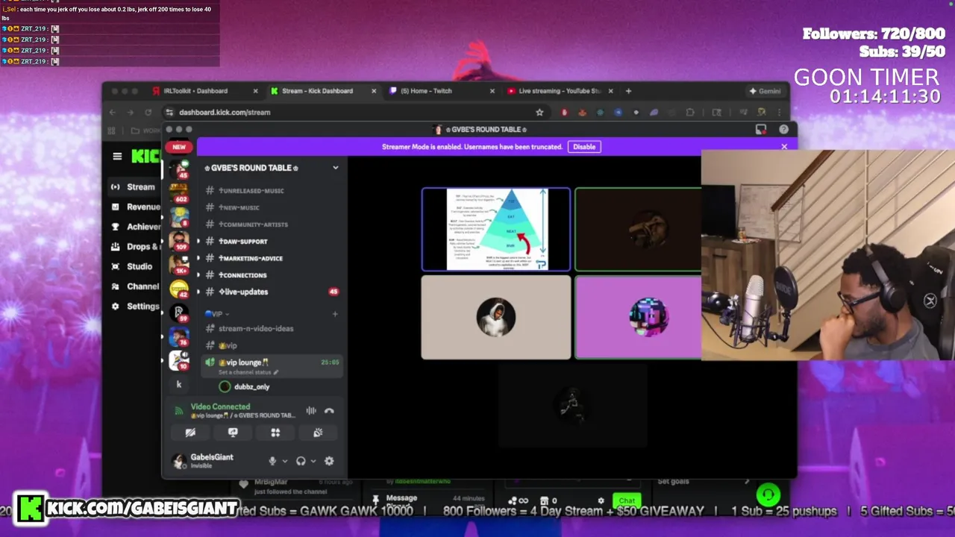Open Stream in Kick sidebar

[134, 187]
